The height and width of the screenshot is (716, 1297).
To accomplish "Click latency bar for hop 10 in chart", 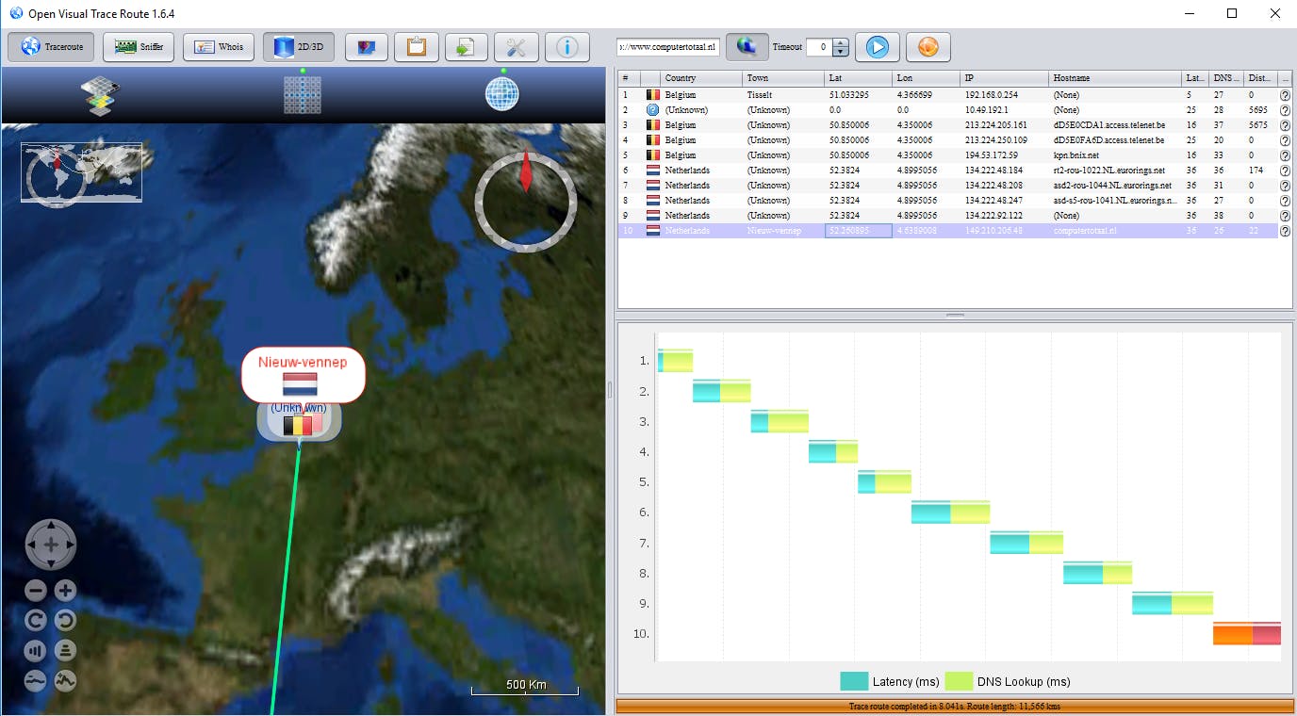I will (x=1232, y=635).
